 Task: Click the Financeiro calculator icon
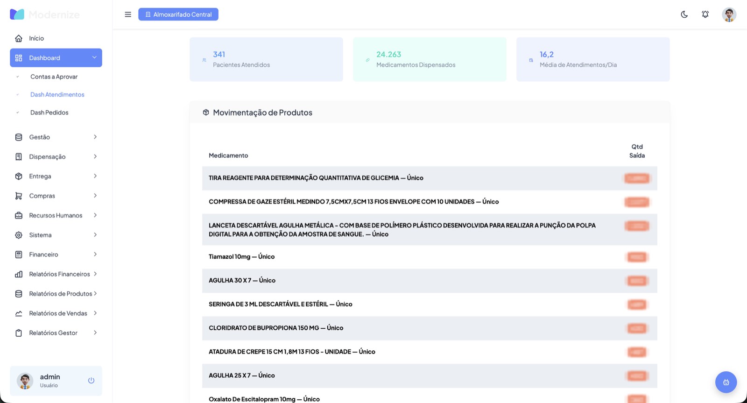pos(19,255)
